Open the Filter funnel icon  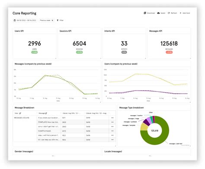point(58,20)
